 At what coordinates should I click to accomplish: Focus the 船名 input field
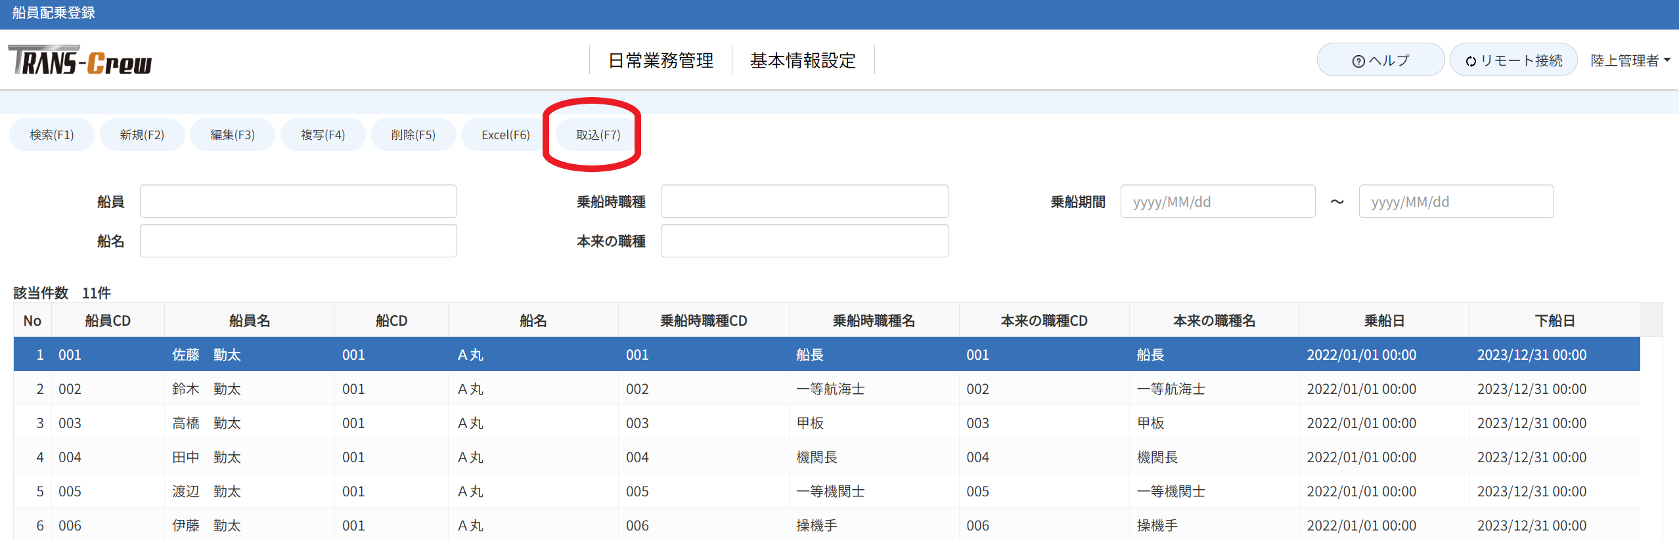coord(298,241)
